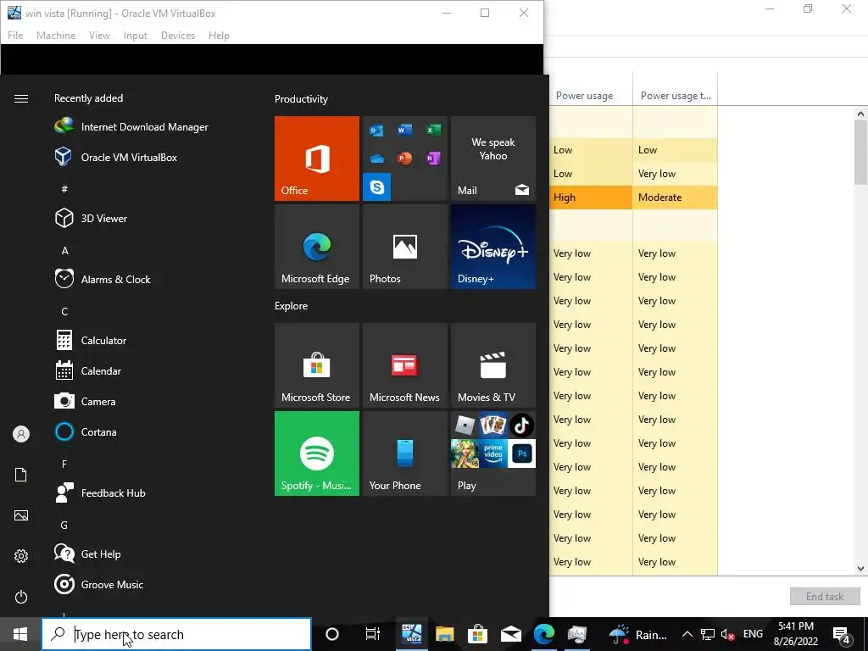
Task: Launch Groove Music
Action: 99,585
